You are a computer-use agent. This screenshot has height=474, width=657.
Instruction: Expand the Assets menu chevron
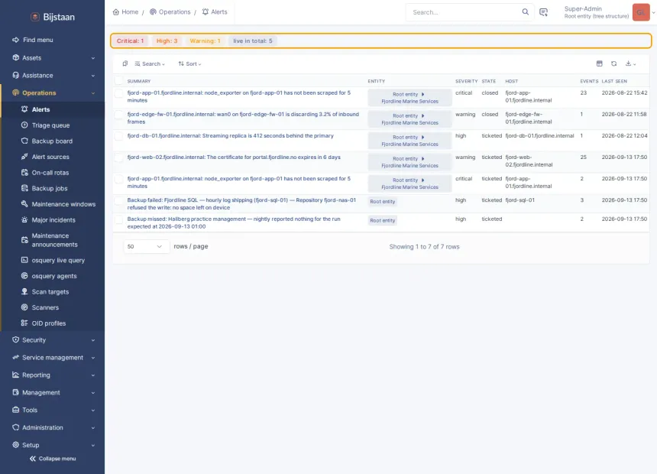tap(93, 58)
